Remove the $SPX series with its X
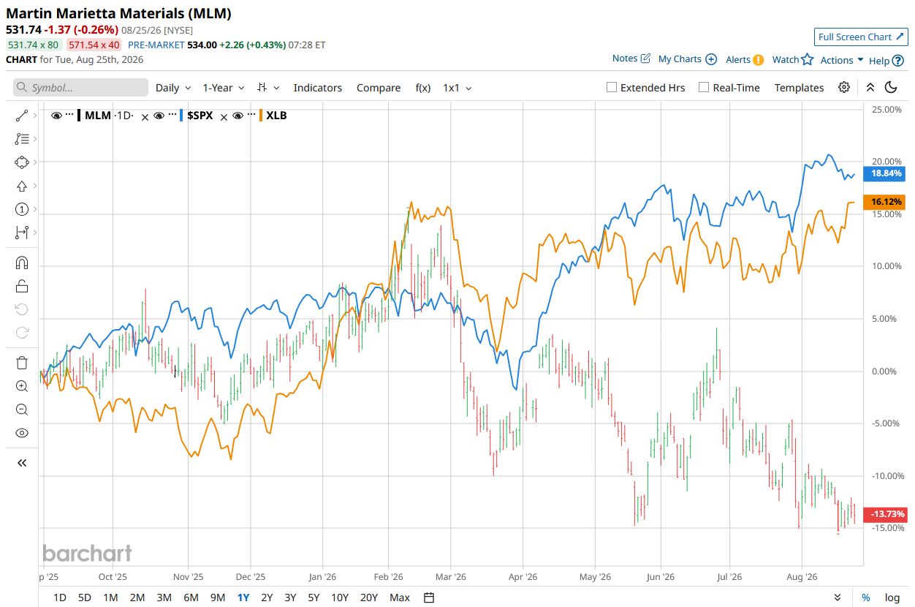 tap(225, 116)
